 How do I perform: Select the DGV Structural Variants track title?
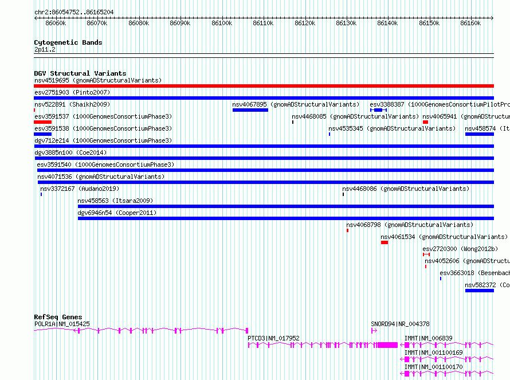coord(80,73)
